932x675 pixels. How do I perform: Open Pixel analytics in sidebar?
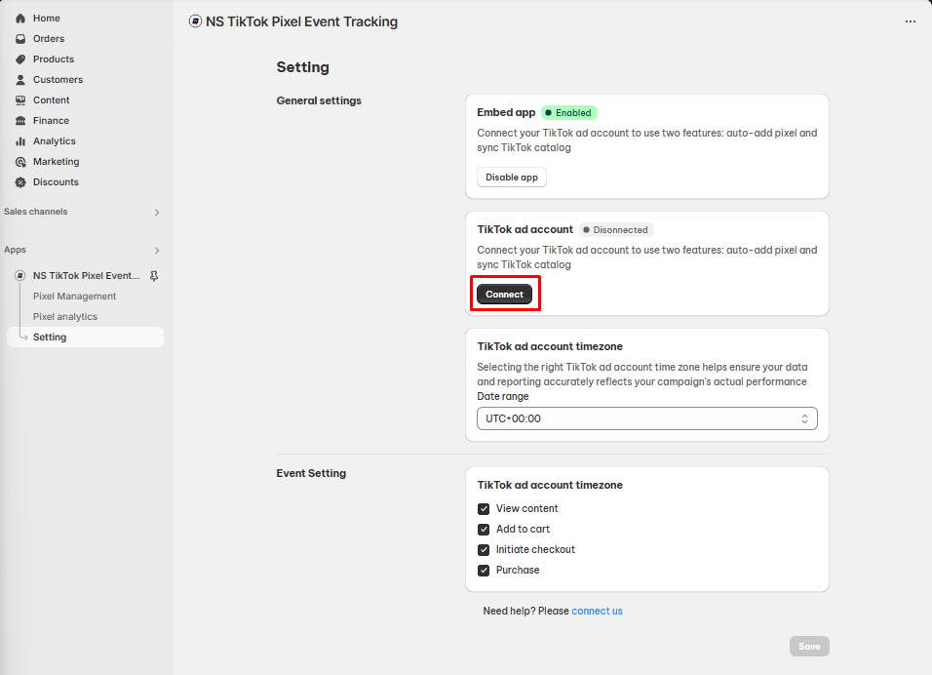click(64, 317)
